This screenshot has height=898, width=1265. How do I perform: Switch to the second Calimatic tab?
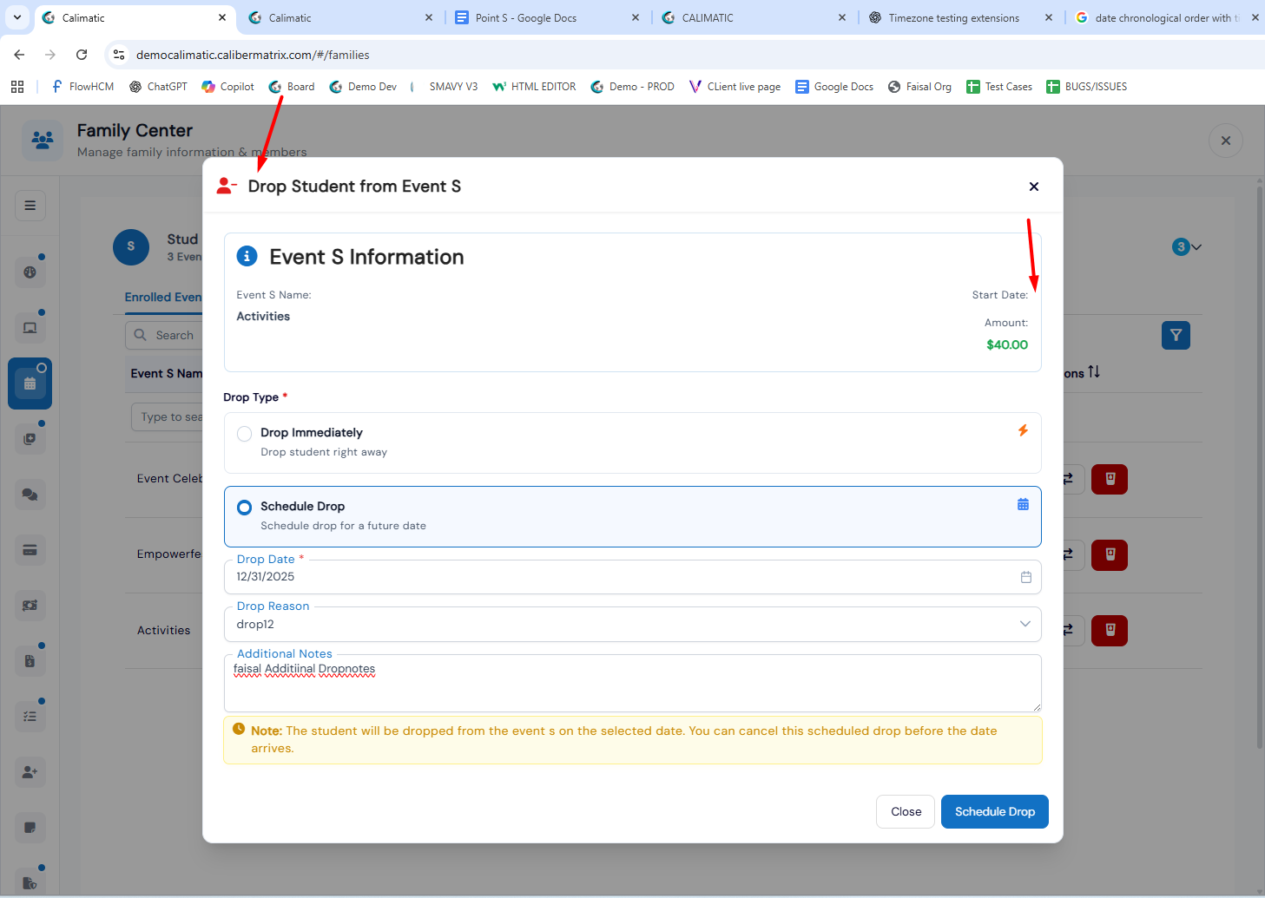(340, 17)
